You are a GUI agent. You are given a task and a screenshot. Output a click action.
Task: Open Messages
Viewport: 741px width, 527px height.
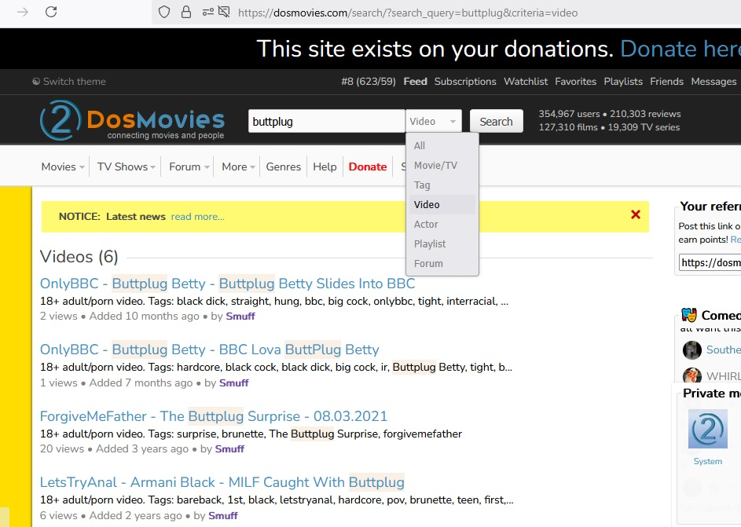713,81
